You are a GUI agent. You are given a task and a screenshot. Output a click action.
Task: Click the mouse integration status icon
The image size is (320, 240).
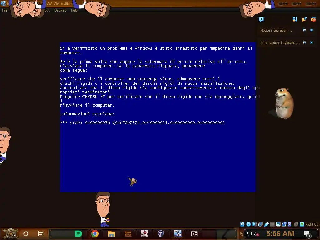click(x=296, y=224)
